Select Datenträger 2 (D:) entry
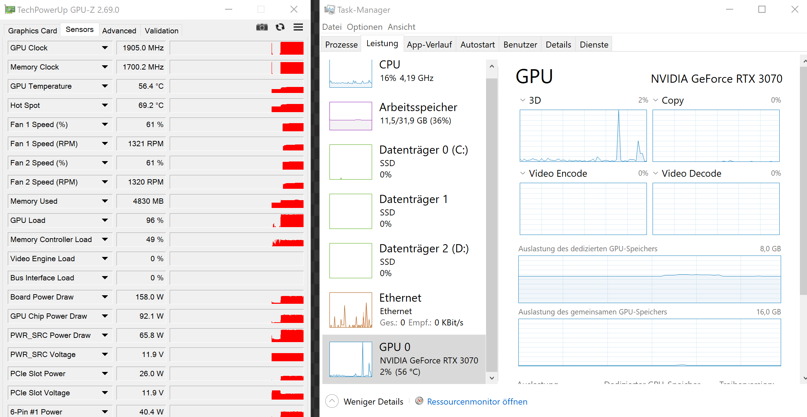807x417 pixels. 404,260
